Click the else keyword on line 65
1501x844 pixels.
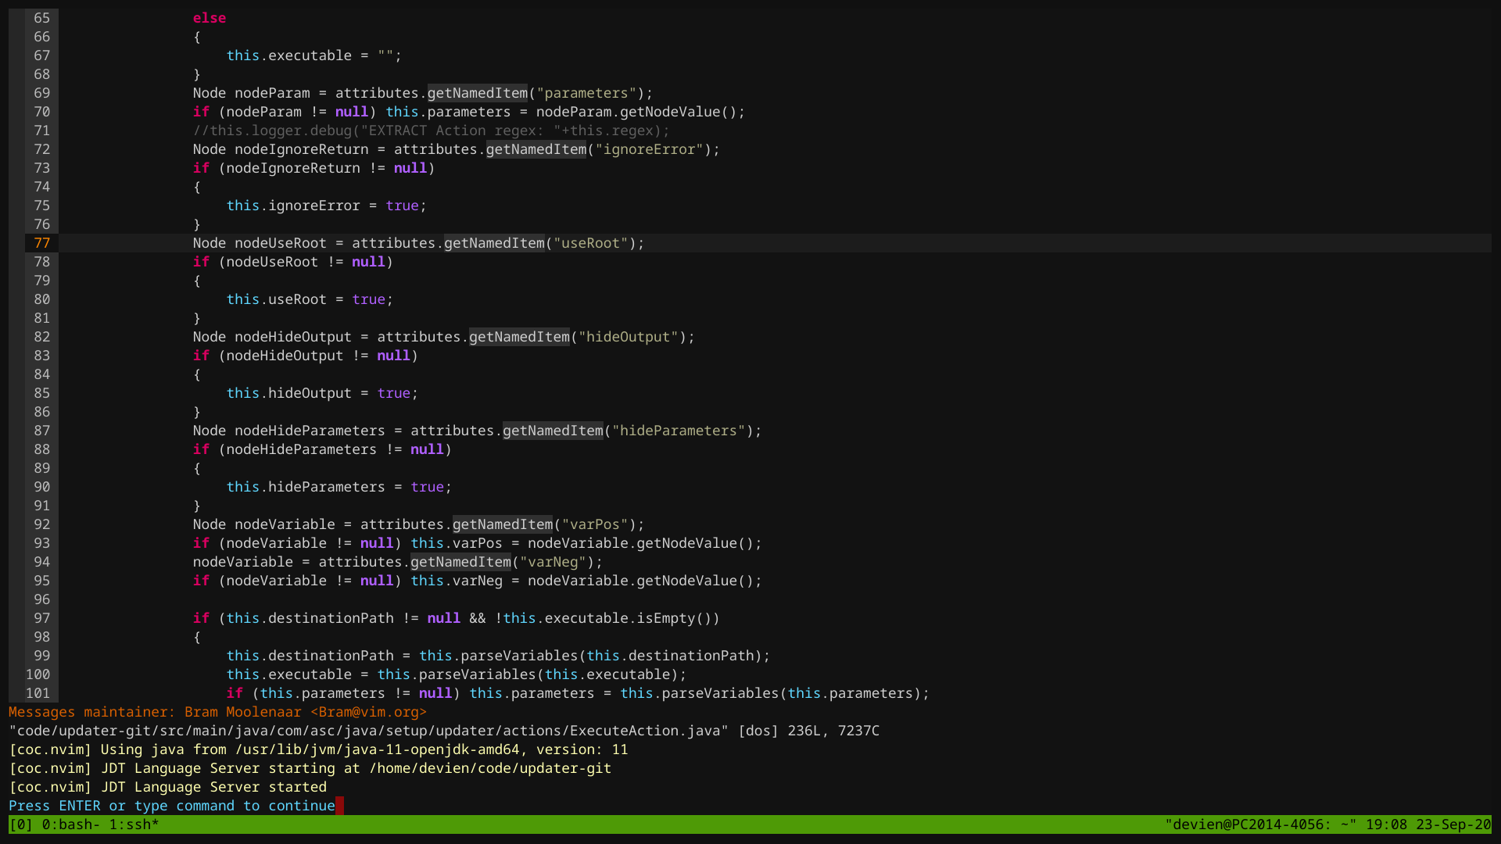point(209,17)
